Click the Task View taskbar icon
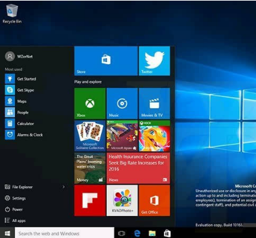Viewport: 256px width, 238px height. coord(122,233)
